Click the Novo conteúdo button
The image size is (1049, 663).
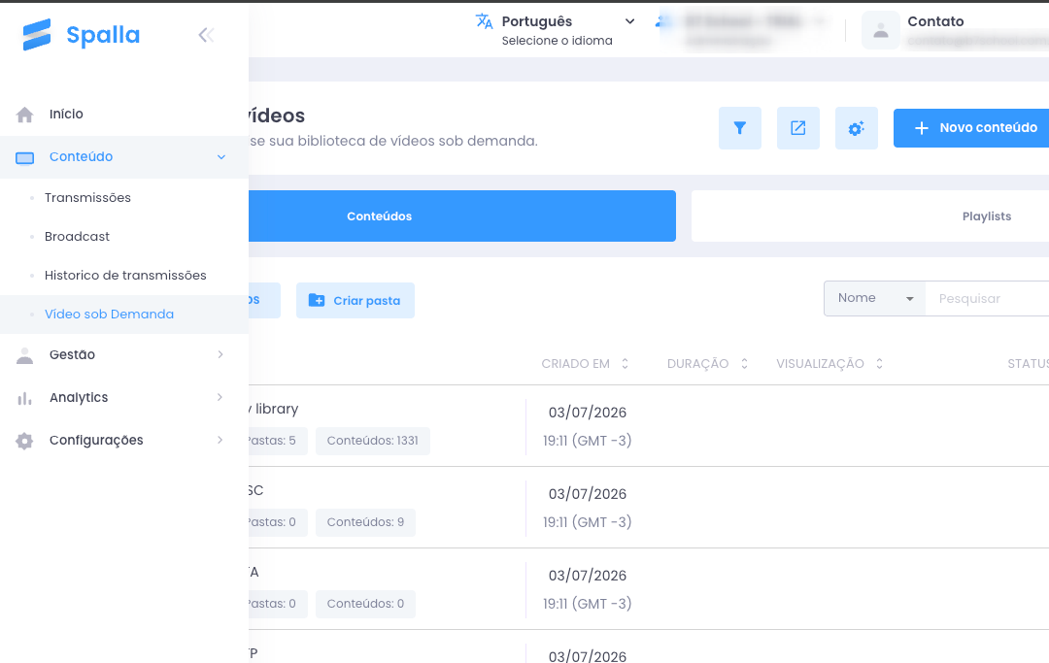[x=971, y=128]
